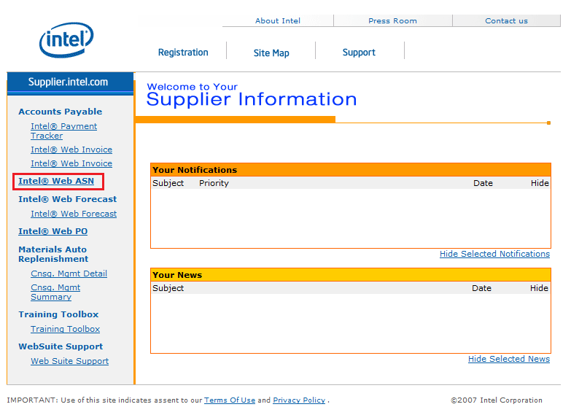Click the Date column in Your News

click(481, 288)
